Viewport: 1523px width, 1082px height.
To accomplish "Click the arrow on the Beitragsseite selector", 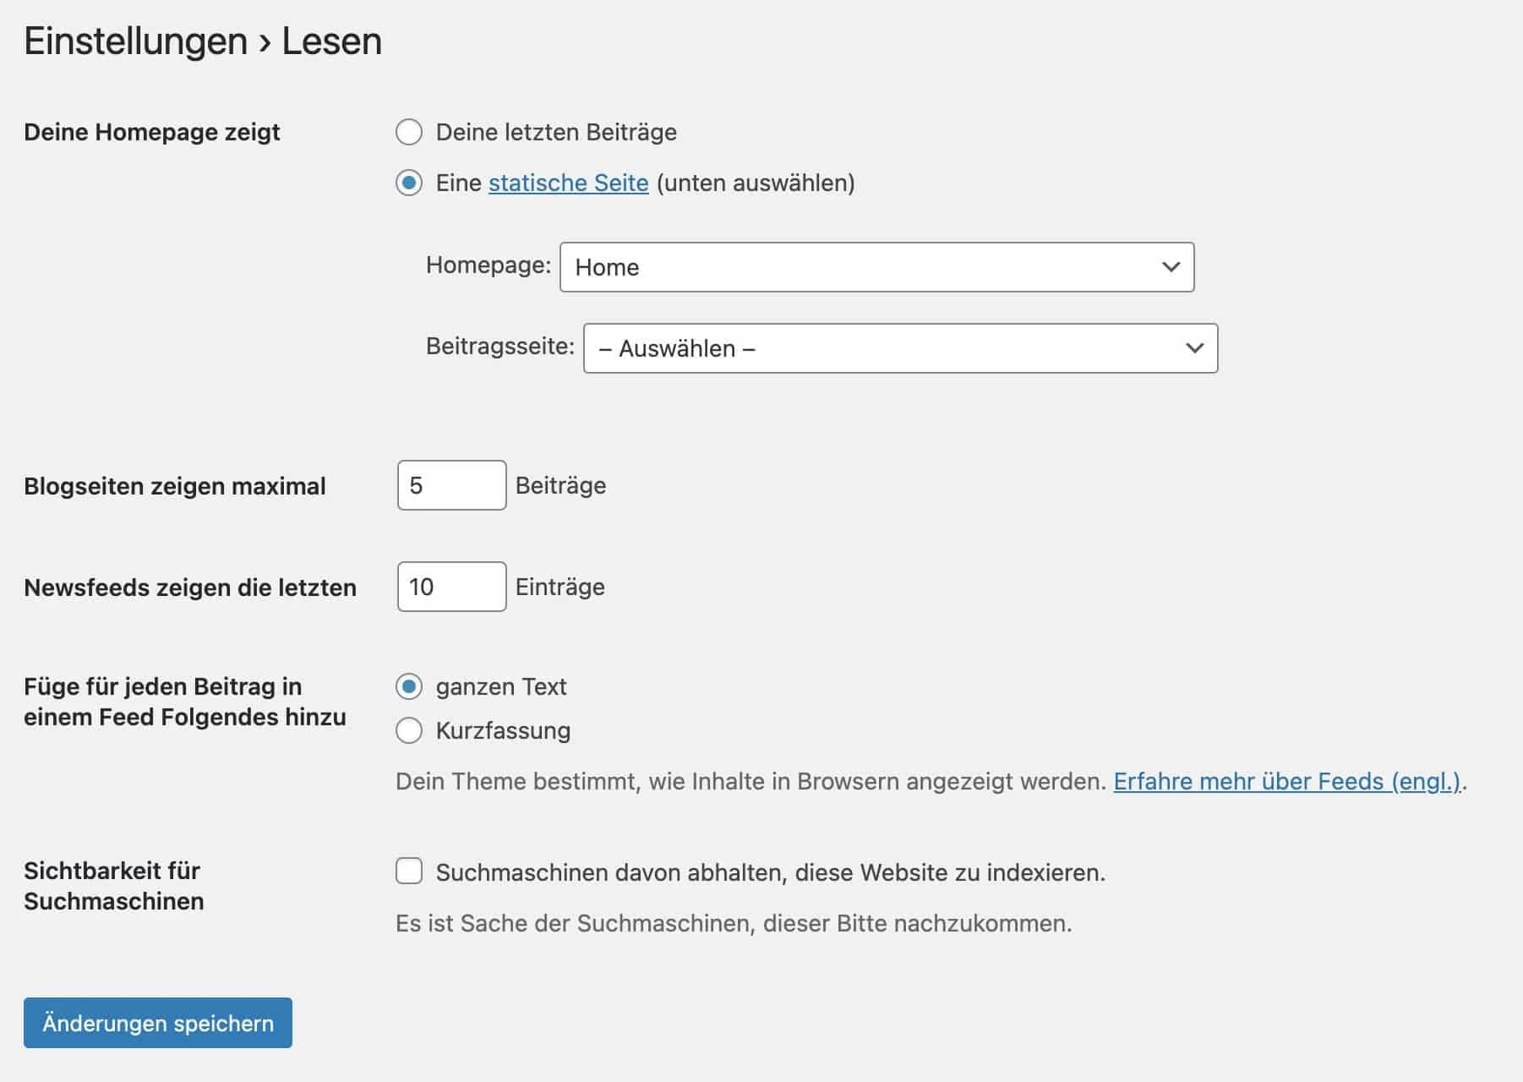I will pos(1194,348).
